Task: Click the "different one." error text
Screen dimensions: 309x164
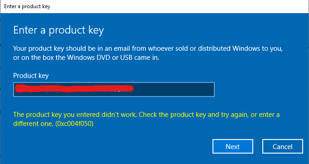Action: click(34, 124)
